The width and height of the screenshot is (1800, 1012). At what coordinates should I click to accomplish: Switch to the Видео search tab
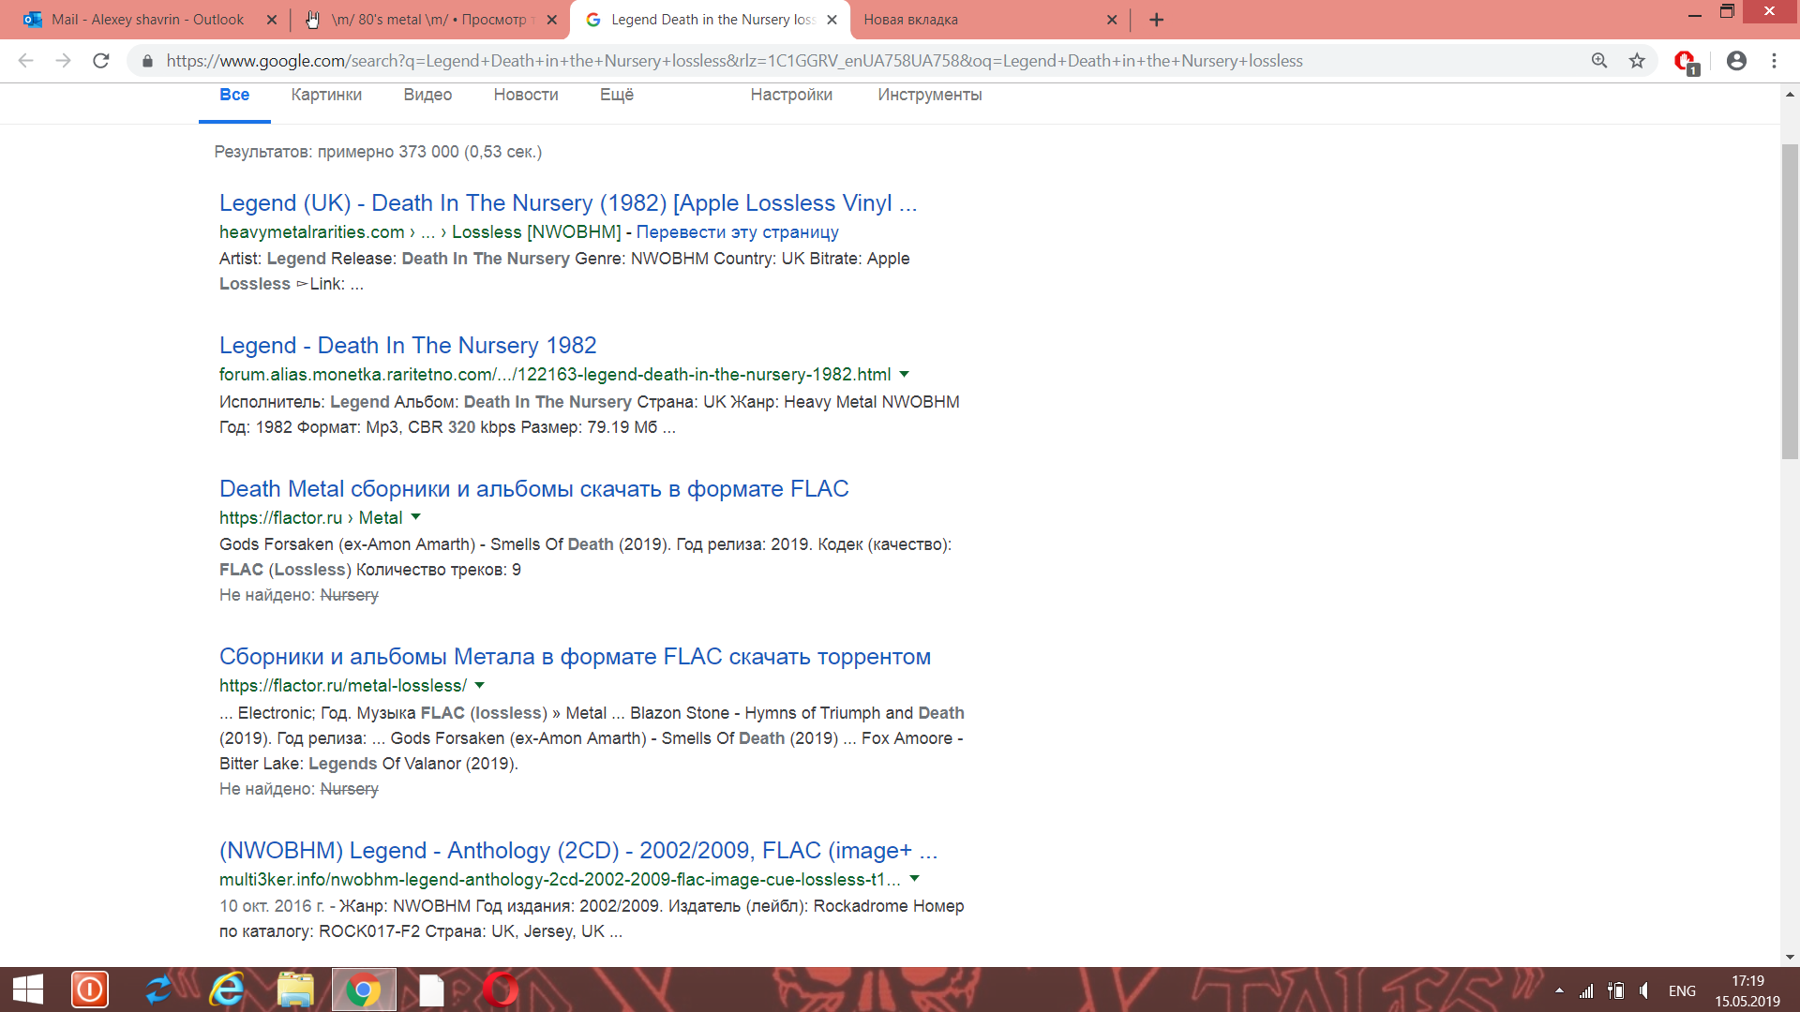coord(427,95)
